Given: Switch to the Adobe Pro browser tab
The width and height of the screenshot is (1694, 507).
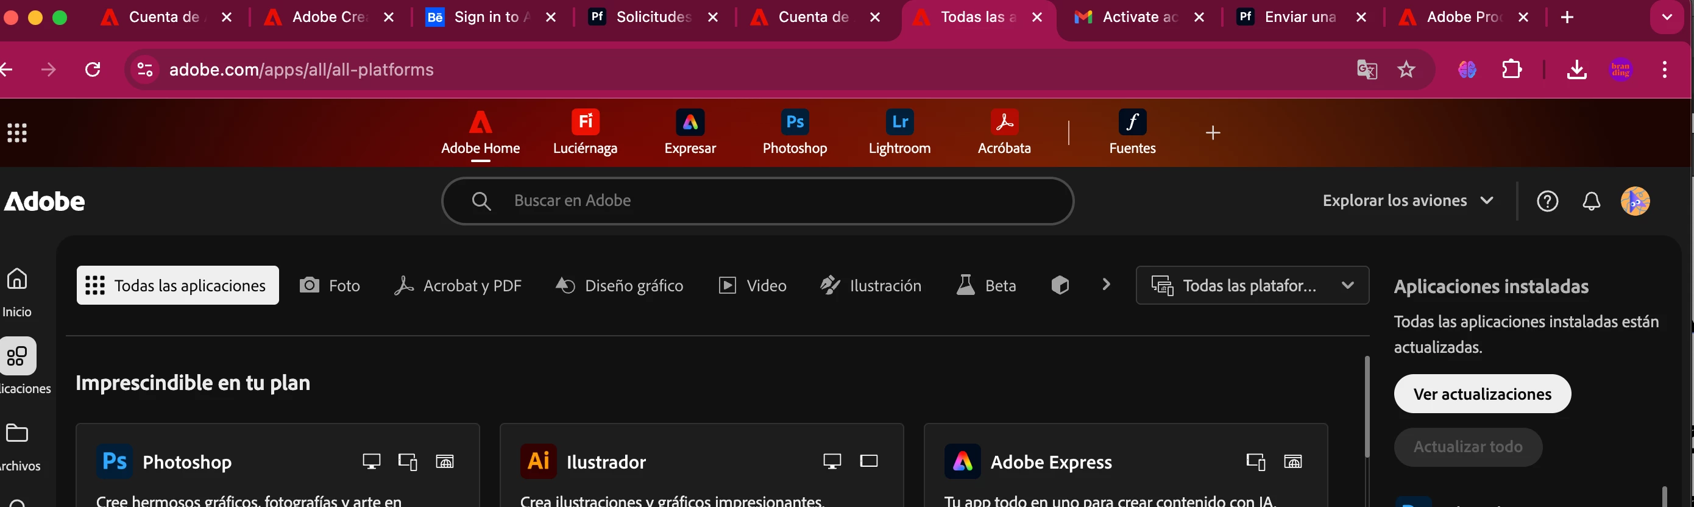Looking at the screenshot, I should 1464,17.
